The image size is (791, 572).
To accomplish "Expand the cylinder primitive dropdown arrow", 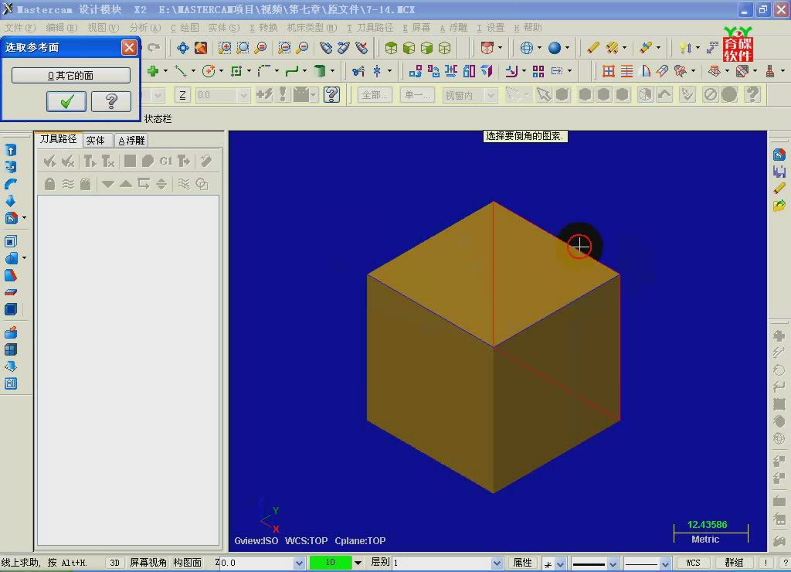I will point(332,71).
